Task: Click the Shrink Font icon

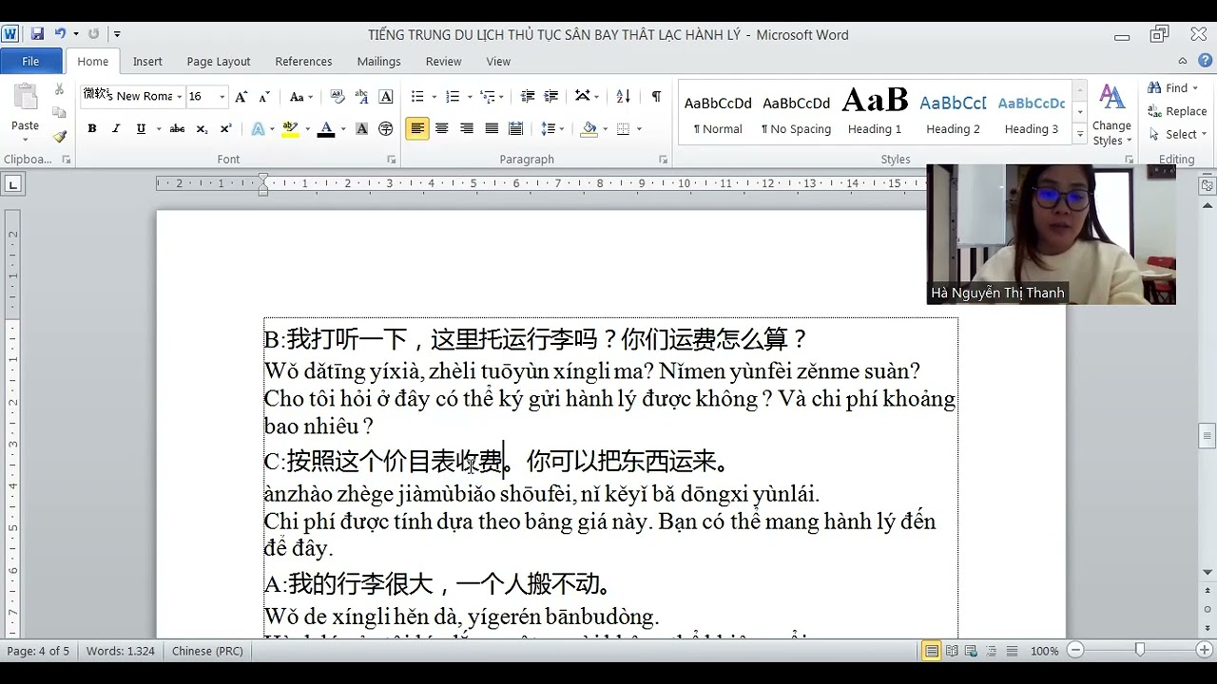Action: coord(264,97)
